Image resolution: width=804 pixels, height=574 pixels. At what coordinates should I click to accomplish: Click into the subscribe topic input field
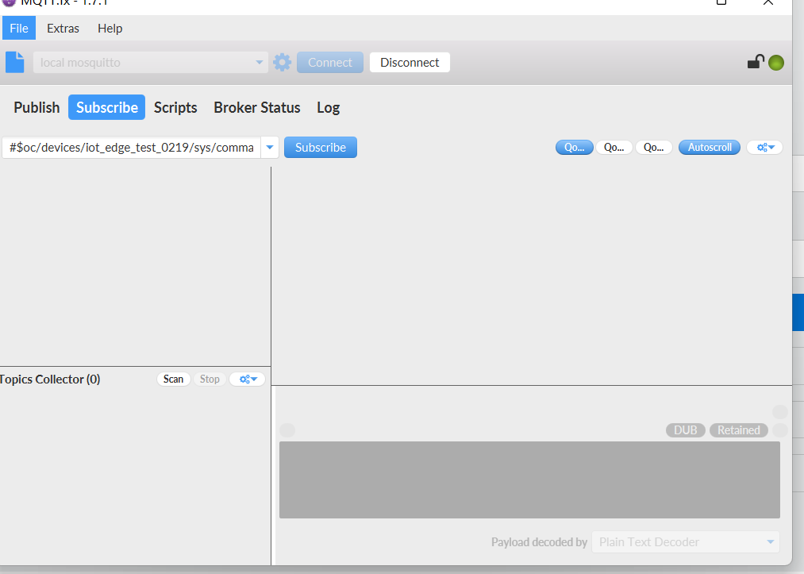click(131, 147)
